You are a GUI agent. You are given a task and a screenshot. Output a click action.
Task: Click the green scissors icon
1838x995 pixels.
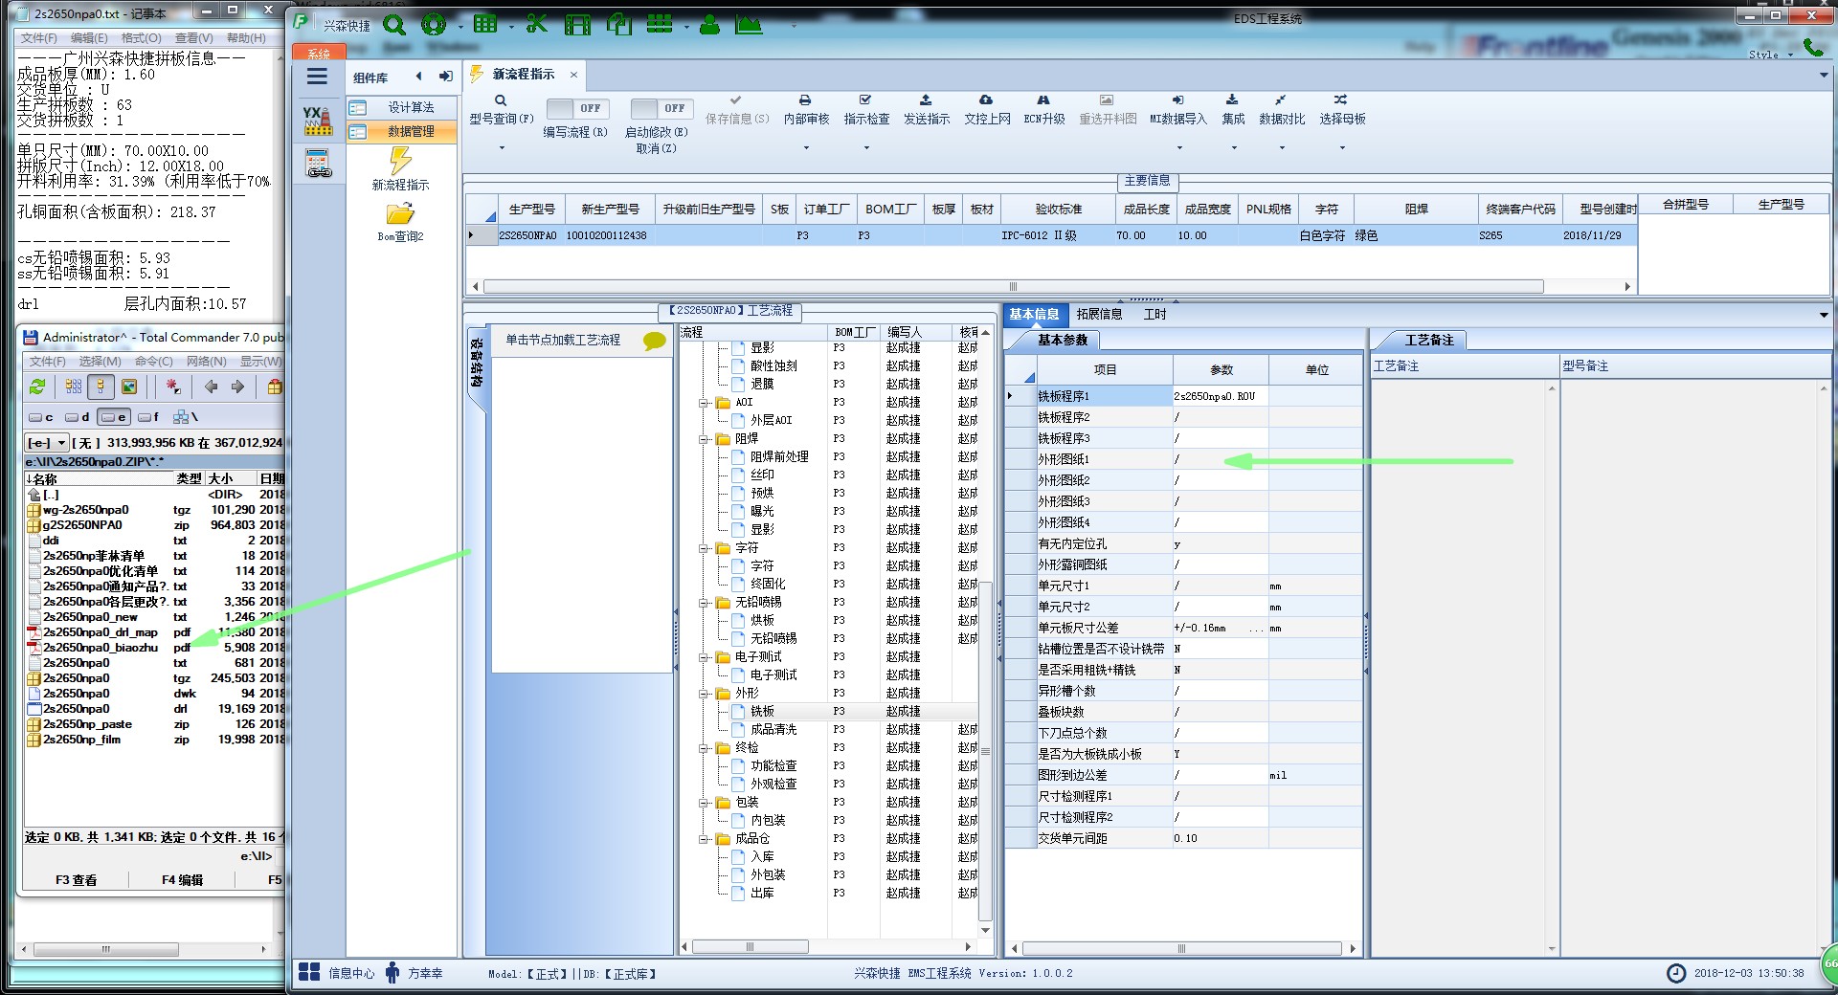[537, 24]
